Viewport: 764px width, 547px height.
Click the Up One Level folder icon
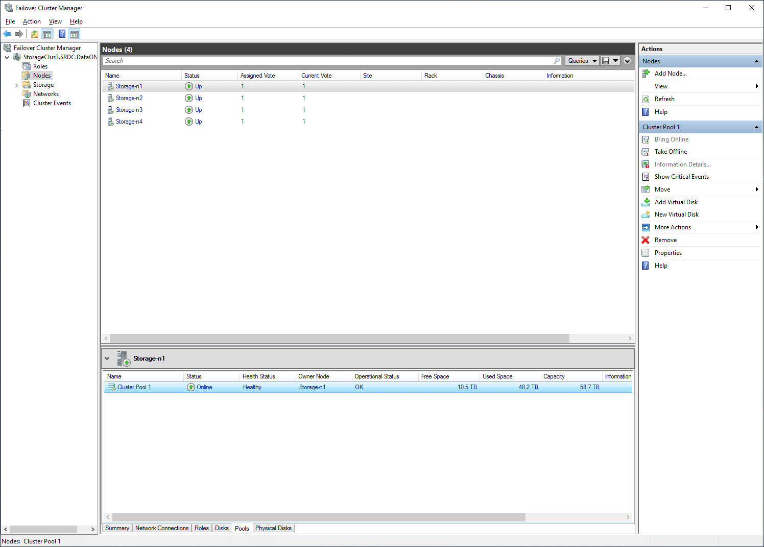click(35, 34)
